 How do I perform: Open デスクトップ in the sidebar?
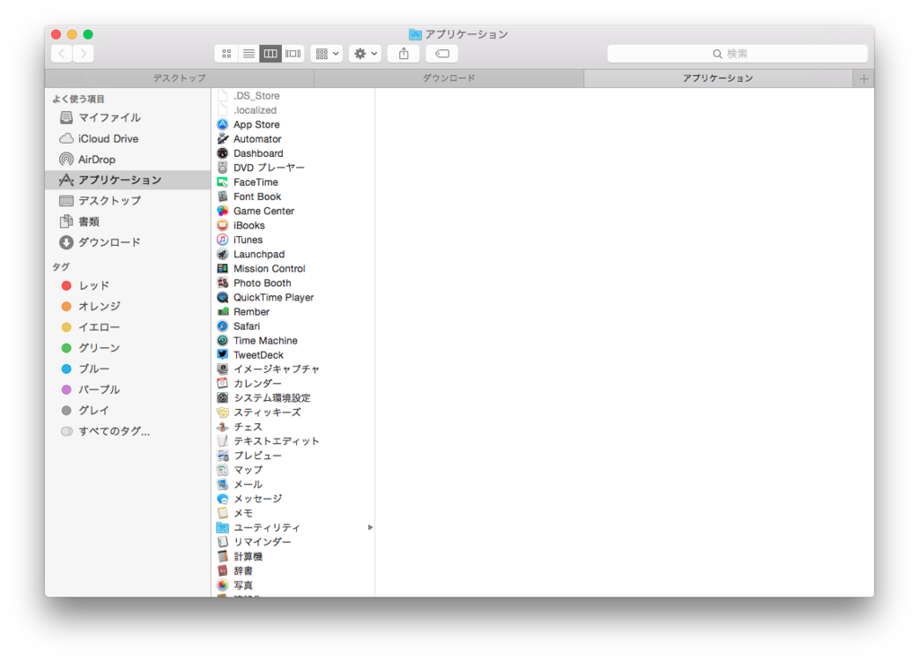click(x=127, y=201)
